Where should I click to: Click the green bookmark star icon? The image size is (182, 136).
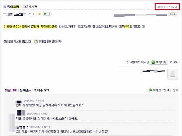pyautogui.click(x=150, y=90)
